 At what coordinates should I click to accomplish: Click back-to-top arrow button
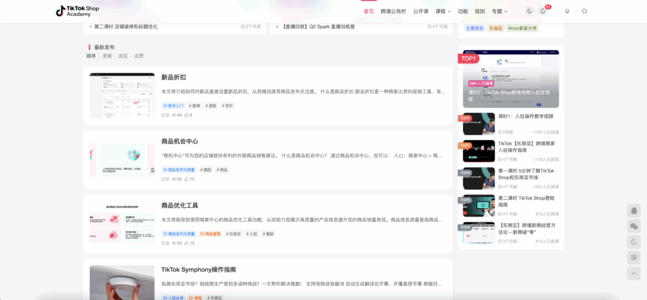pos(634,273)
